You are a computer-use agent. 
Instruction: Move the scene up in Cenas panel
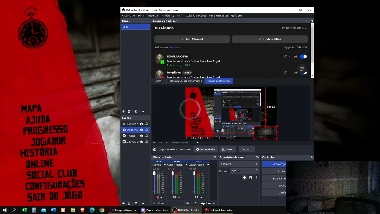tap(143, 111)
